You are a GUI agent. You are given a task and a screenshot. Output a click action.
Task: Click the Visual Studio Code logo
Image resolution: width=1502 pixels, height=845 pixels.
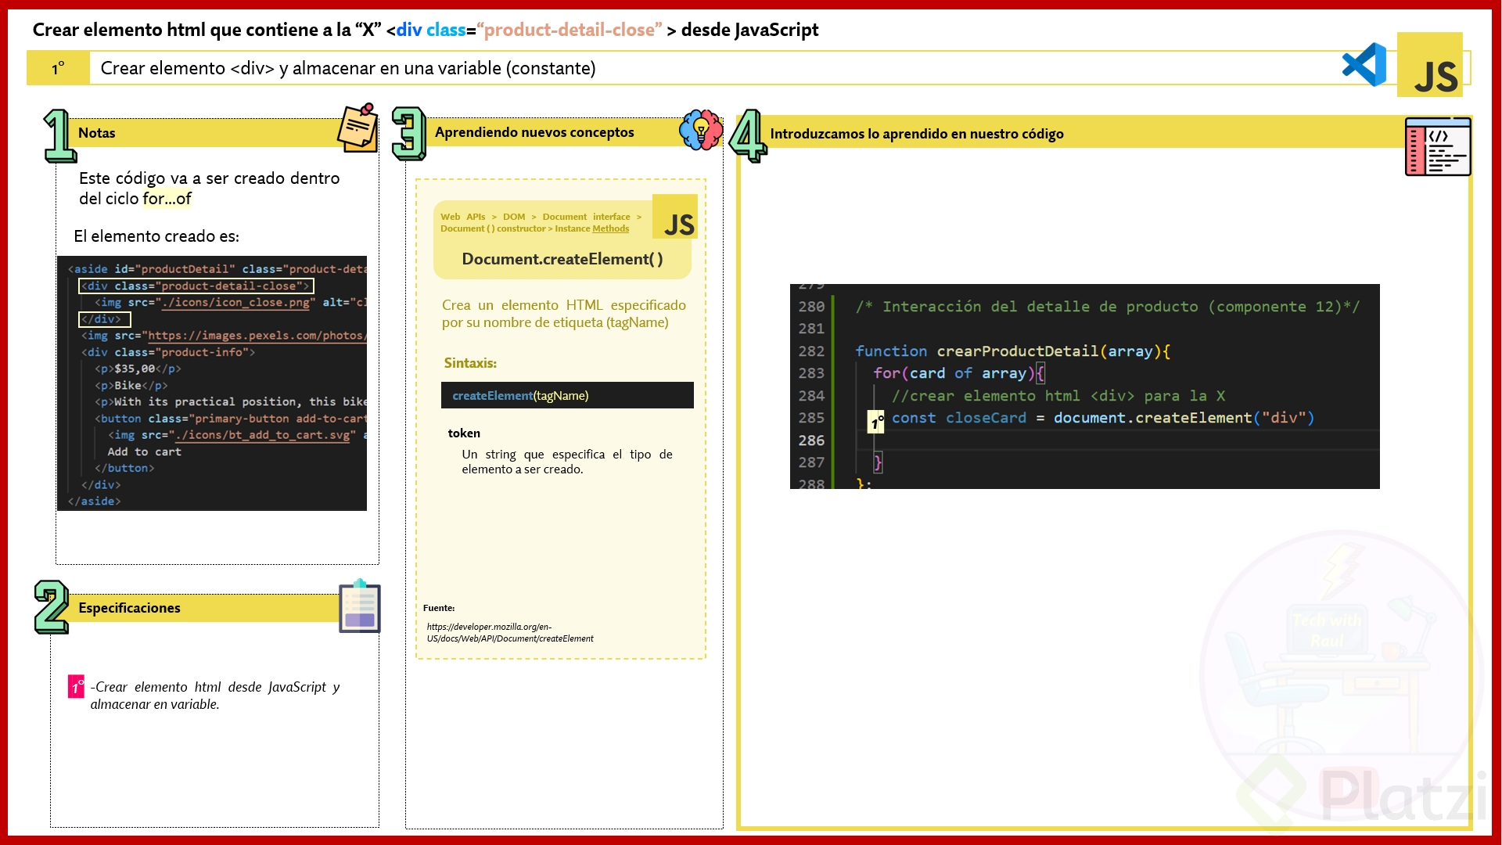tap(1364, 65)
